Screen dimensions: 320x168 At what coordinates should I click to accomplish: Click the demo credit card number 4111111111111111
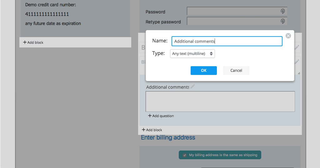tap(47, 14)
